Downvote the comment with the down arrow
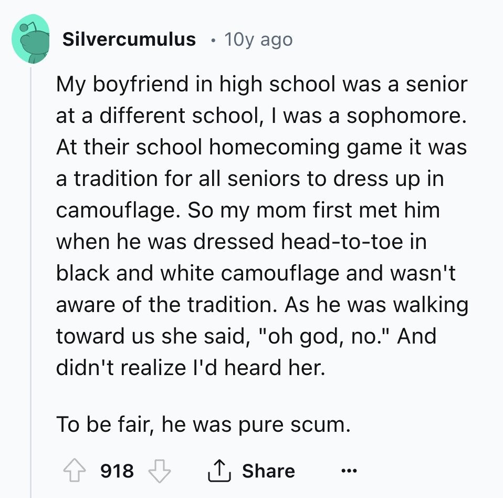Screen dimensions: 503x498 pos(160,471)
